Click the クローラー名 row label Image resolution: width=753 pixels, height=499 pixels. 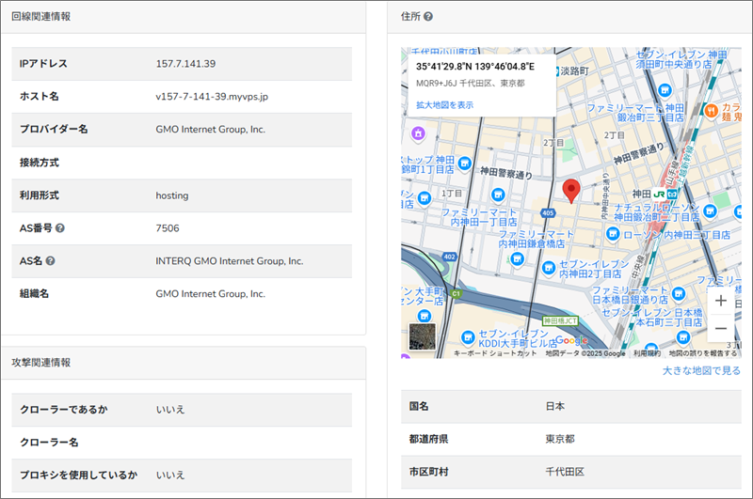49,443
